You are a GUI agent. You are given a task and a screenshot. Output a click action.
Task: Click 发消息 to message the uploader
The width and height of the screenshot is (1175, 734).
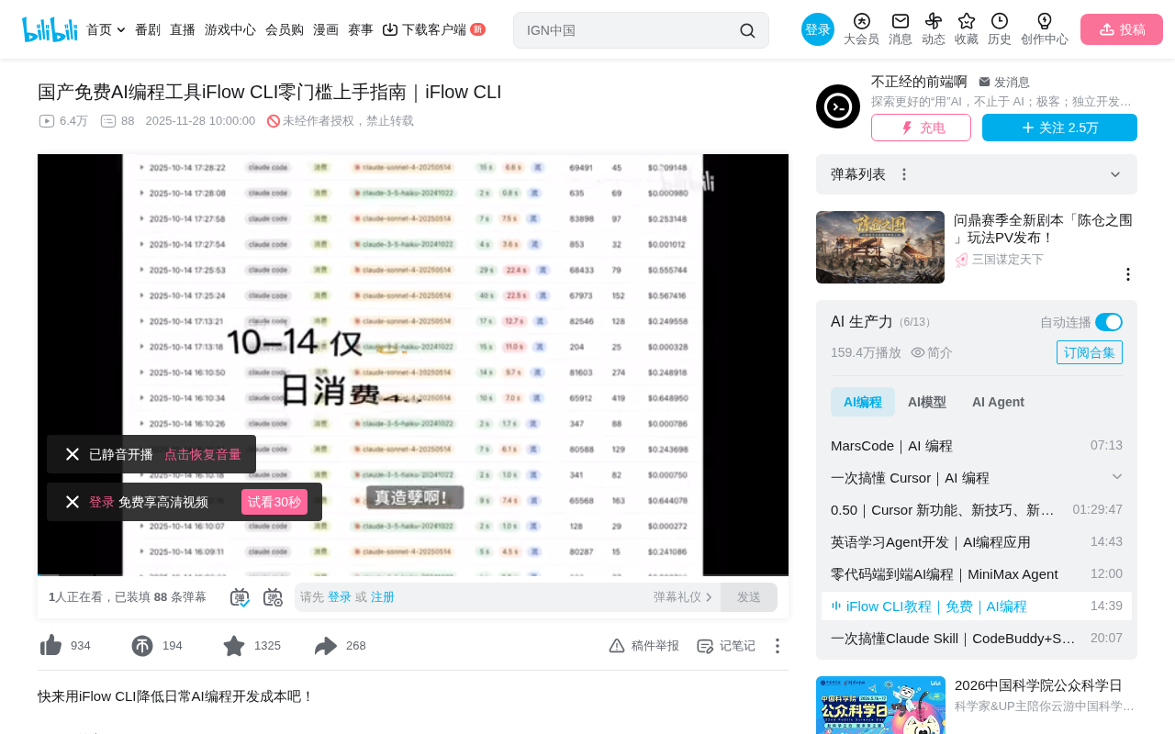[1004, 83]
